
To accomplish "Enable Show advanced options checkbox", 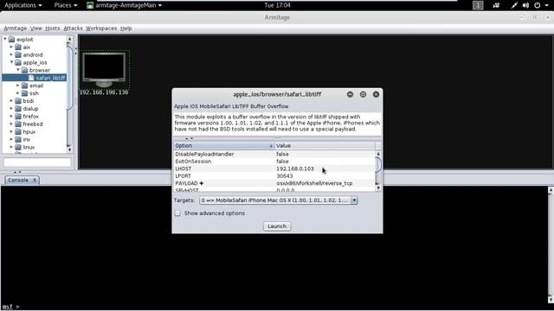I will [x=177, y=213].
